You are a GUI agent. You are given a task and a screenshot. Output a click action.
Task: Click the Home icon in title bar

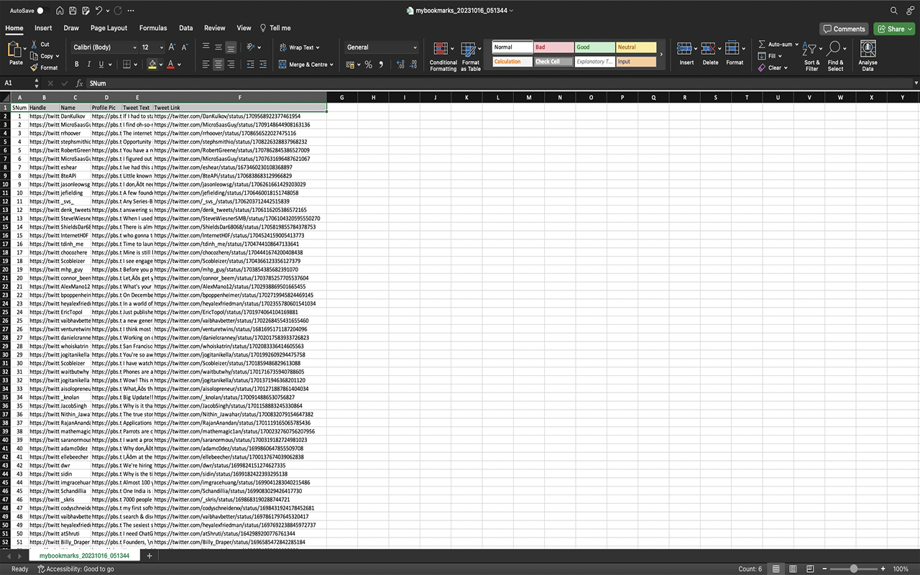click(60, 11)
